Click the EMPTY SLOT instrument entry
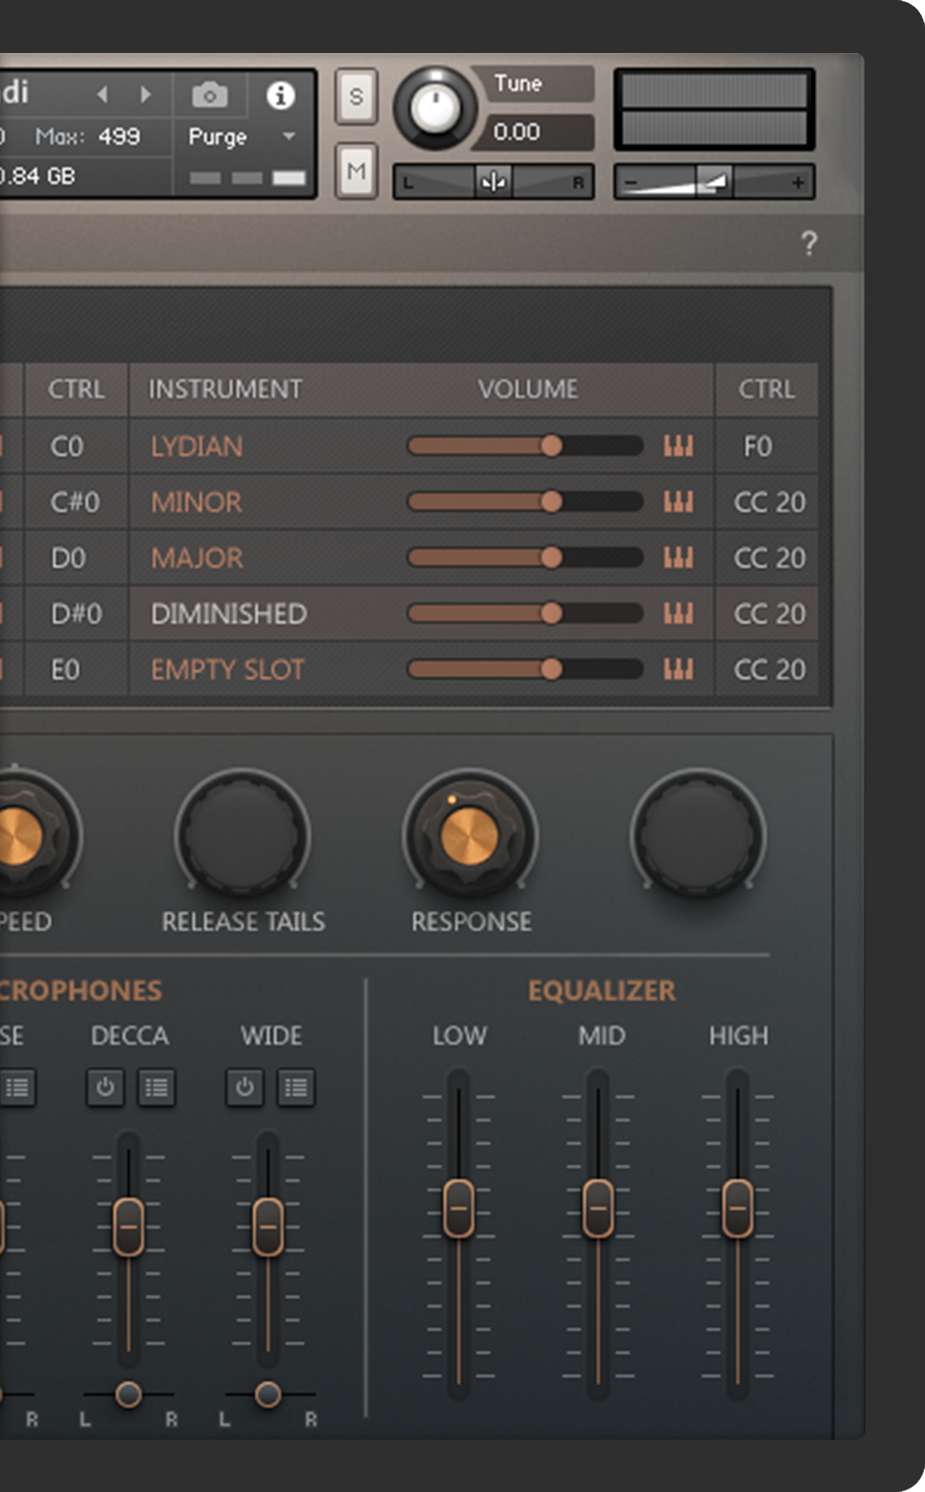Screen dimensions: 925x1492 (x=227, y=669)
